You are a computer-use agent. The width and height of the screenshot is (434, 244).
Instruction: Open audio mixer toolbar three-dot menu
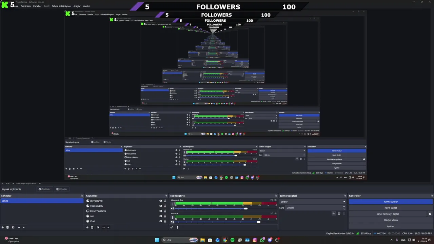pos(177,227)
